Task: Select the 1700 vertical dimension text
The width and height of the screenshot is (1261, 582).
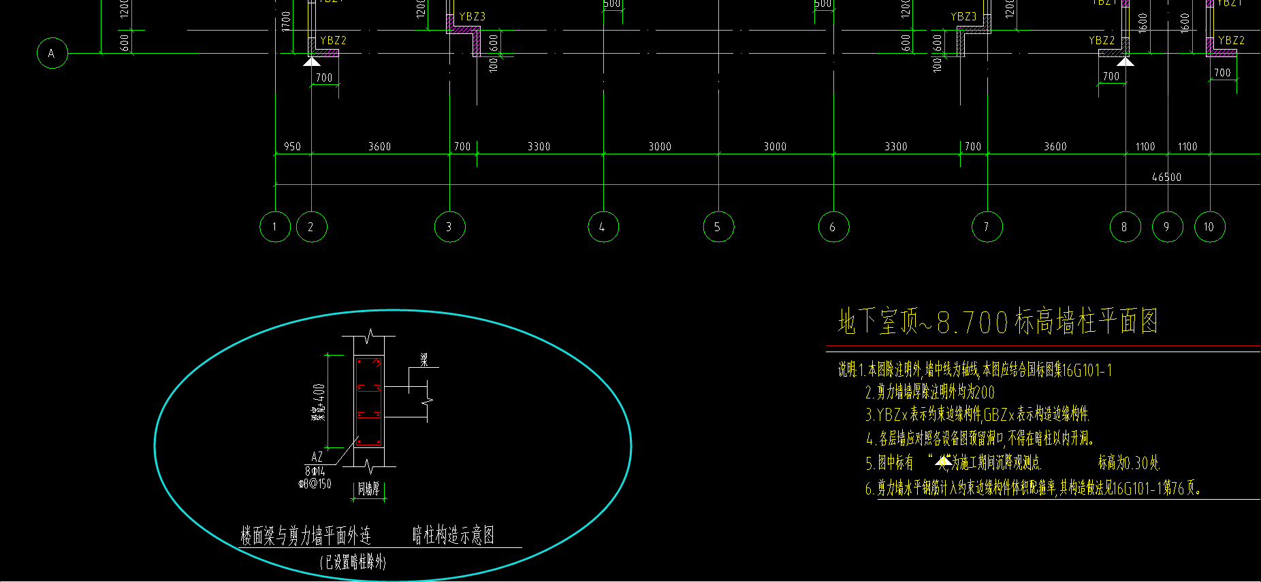Action: pos(286,21)
